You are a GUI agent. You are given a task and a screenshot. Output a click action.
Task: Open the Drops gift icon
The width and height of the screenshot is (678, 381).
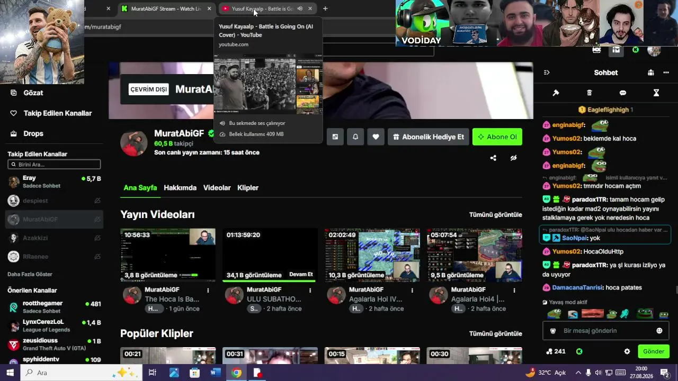(14, 133)
